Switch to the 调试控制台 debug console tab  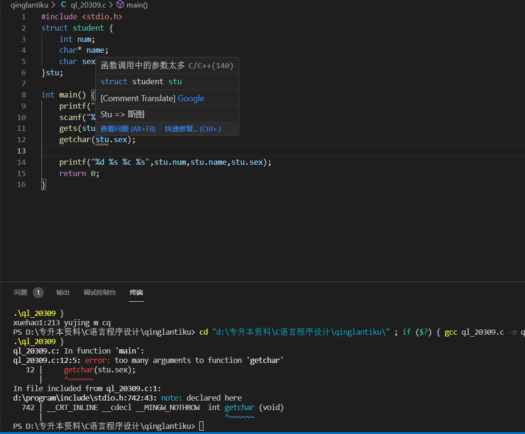click(x=100, y=292)
